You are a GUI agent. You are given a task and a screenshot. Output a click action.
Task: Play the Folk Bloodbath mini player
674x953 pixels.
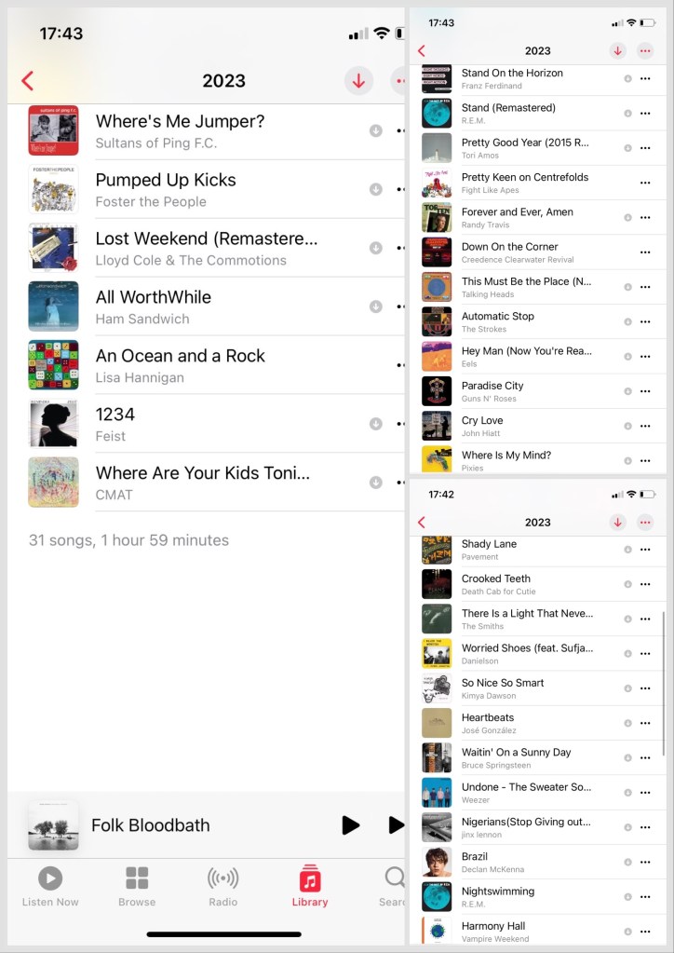tap(351, 825)
